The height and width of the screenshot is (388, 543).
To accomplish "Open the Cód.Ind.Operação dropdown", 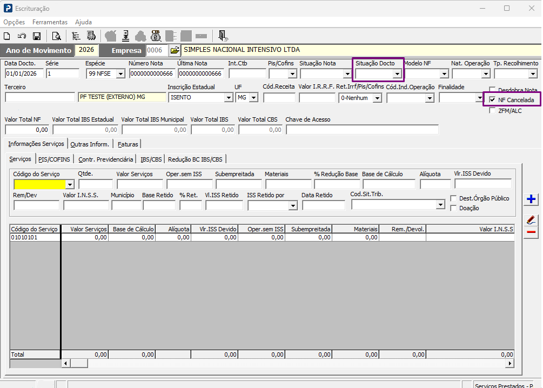I will coord(430,98).
